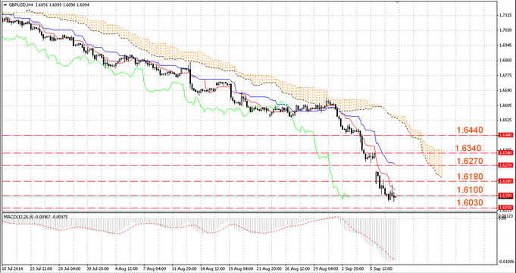Click the 1.6775 value on price scale

click(505, 75)
